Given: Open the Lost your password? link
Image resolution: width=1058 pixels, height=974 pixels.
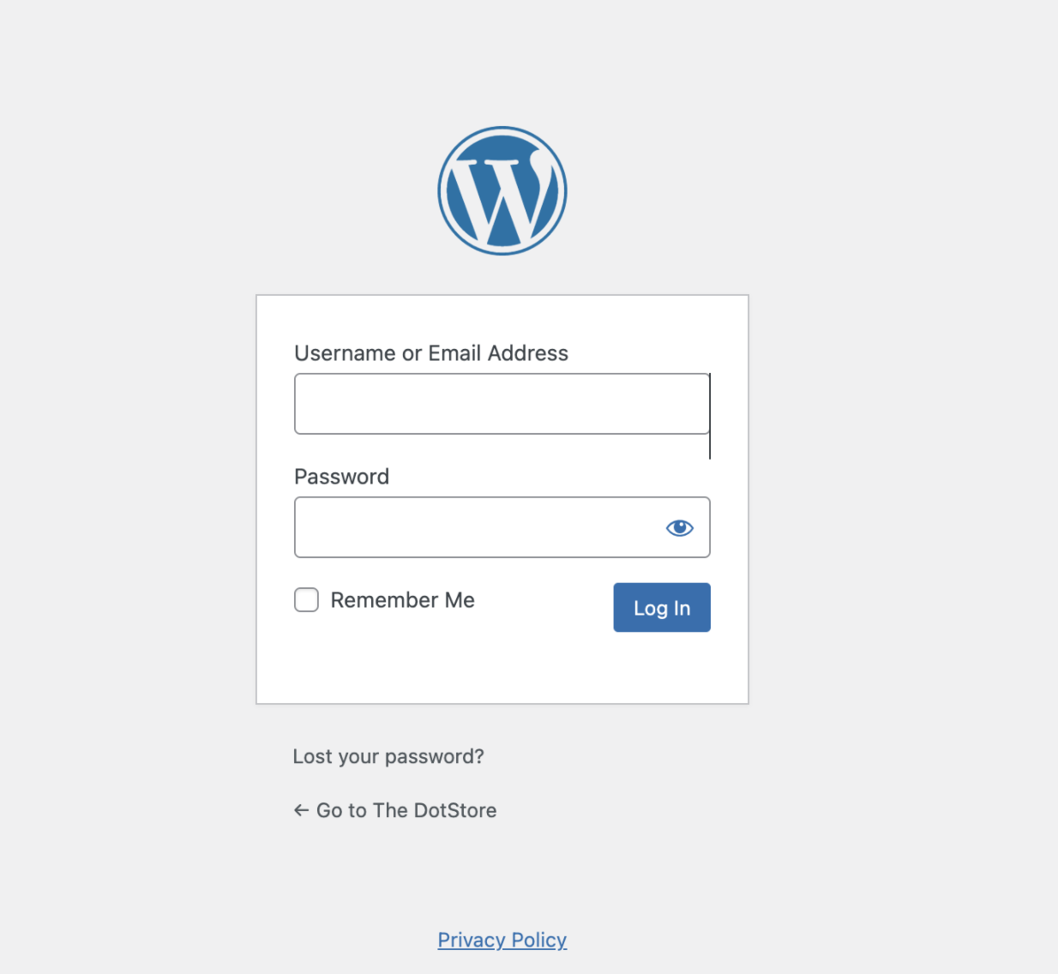Looking at the screenshot, I should pyautogui.click(x=388, y=756).
